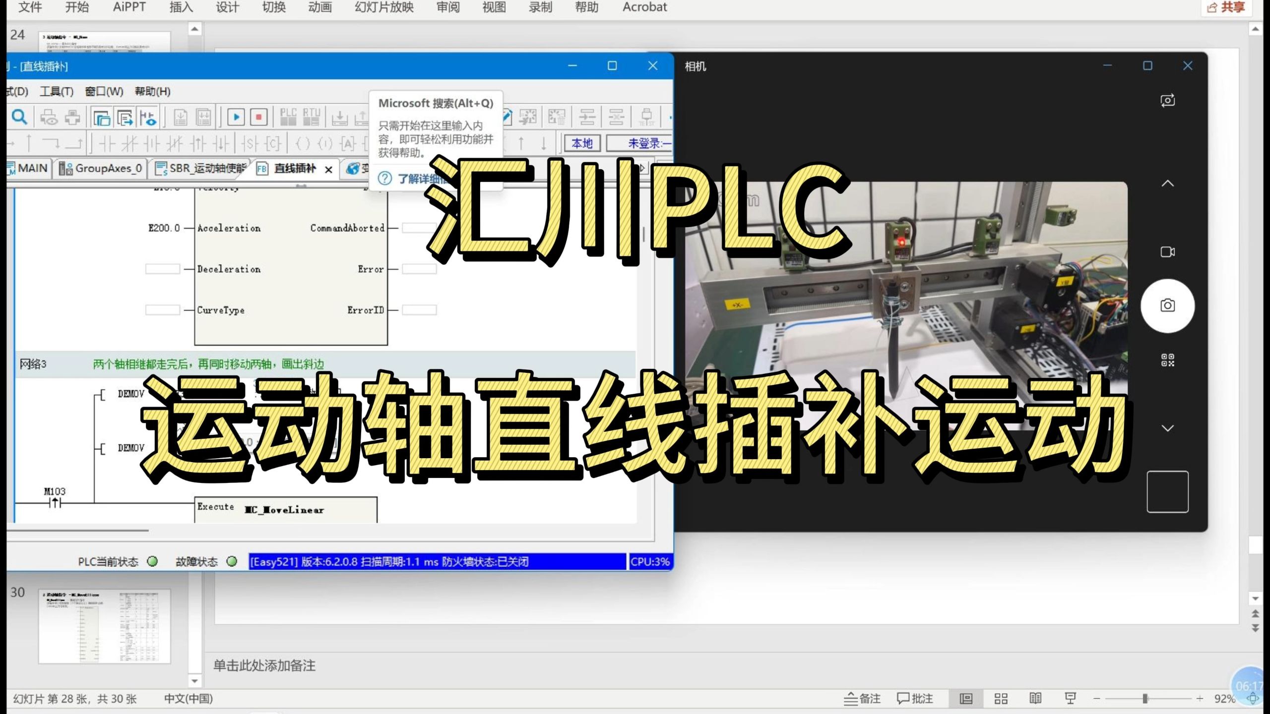This screenshot has height=714, width=1270.
Task: Click the [A] ladder element icon
Action: coord(348,144)
